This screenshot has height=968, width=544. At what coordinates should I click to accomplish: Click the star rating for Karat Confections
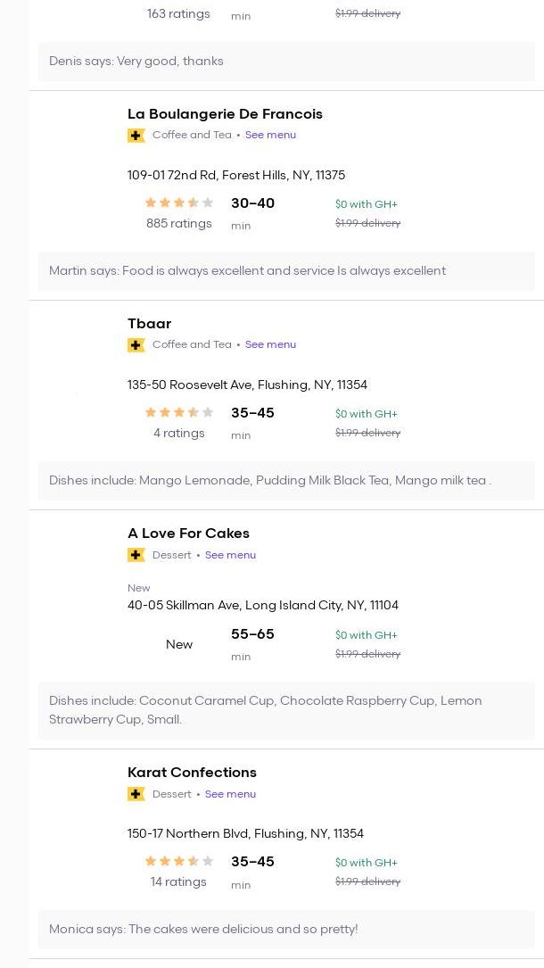pos(179,862)
